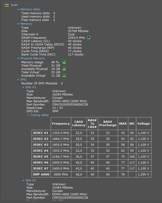Click the 77 clocks tRAS value

tap(75, 51)
